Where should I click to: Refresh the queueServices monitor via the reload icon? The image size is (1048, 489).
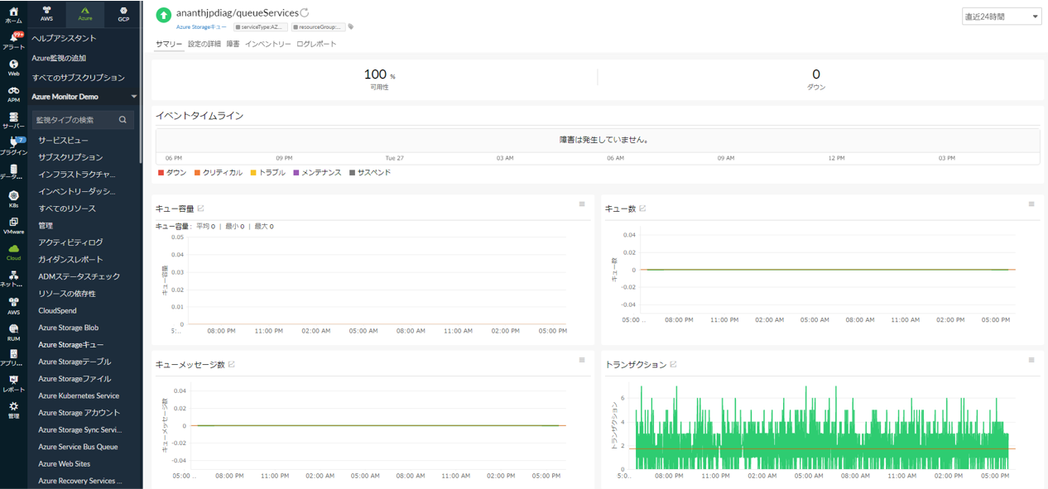pyautogui.click(x=305, y=12)
